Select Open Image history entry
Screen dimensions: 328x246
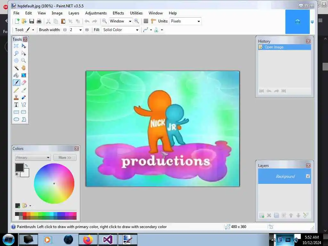pyautogui.click(x=284, y=47)
